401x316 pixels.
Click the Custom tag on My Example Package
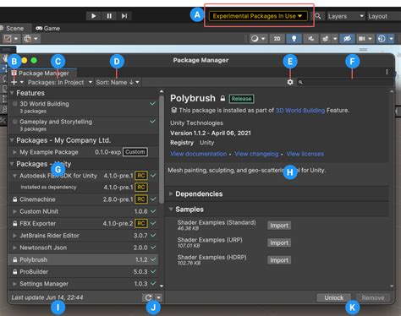click(x=135, y=152)
